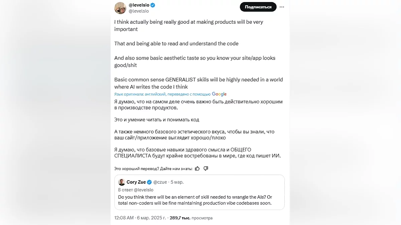Click Cory Zue's verified badge
This screenshot has height=225, width=401.
(x=149, y=182)
